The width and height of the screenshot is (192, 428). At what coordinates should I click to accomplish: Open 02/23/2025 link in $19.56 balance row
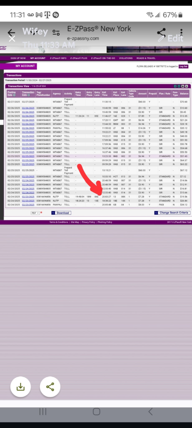pos(28,197)
